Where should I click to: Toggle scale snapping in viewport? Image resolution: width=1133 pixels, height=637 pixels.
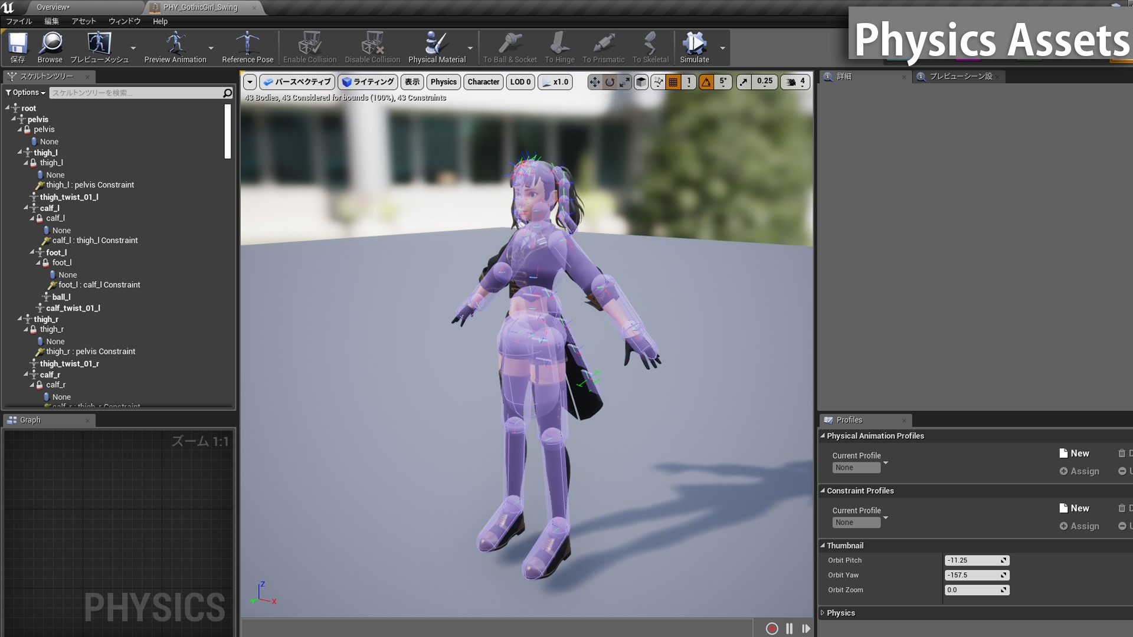coord(744,82)
